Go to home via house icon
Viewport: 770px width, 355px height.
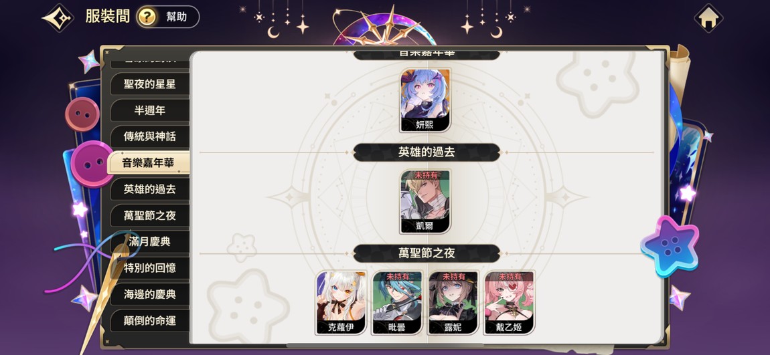pyautogui.click(x=708, y=18)
